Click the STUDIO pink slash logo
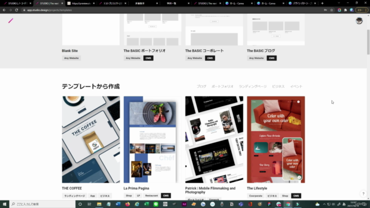 tap(10, 21)
